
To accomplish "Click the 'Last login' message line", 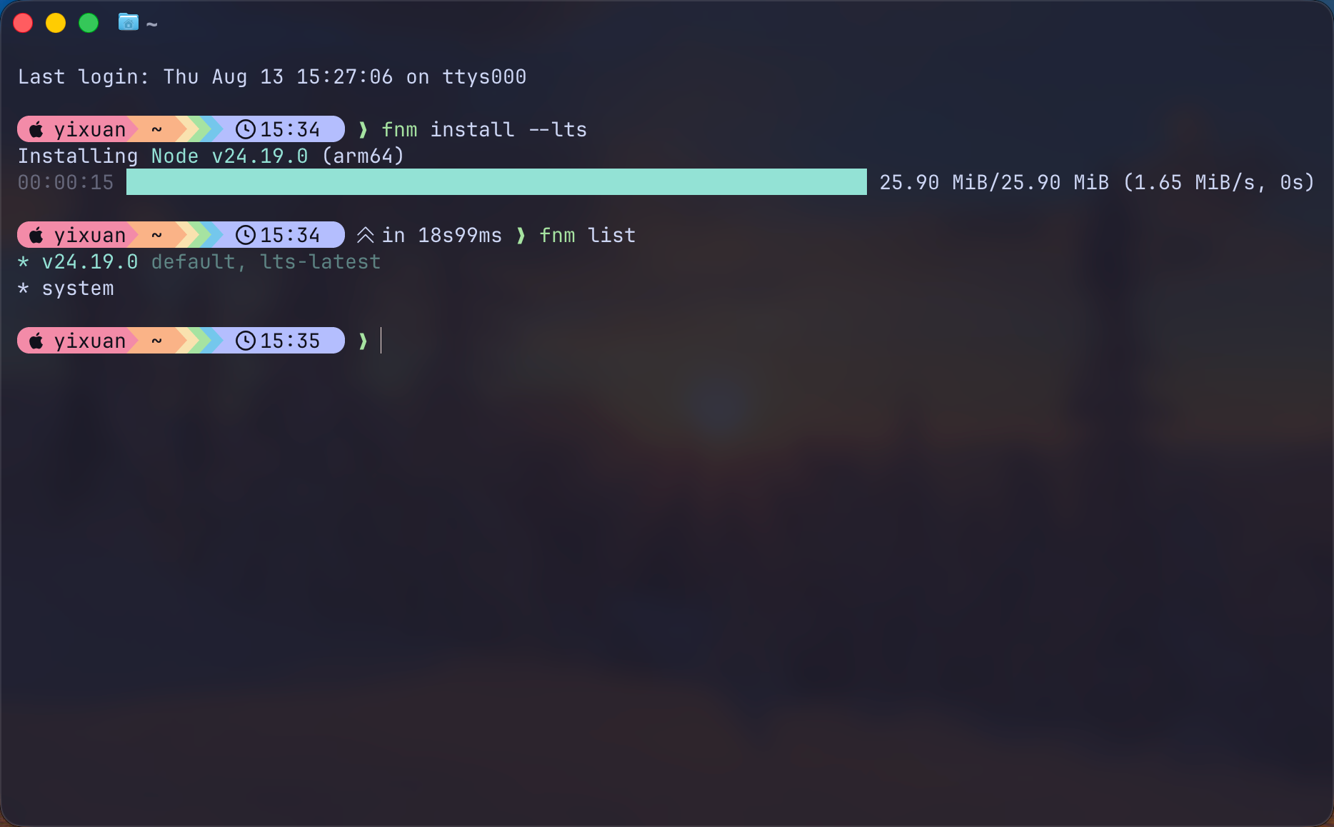I will coord(272,76).
